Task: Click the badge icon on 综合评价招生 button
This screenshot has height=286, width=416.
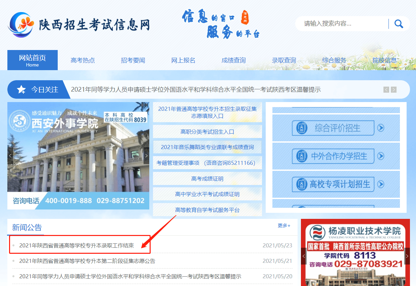Action: (302, 128)
